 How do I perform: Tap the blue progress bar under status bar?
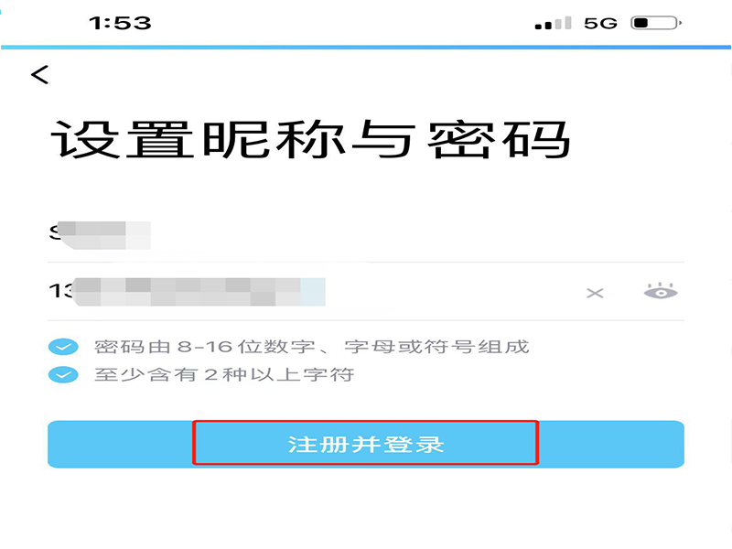coord(366,48)
